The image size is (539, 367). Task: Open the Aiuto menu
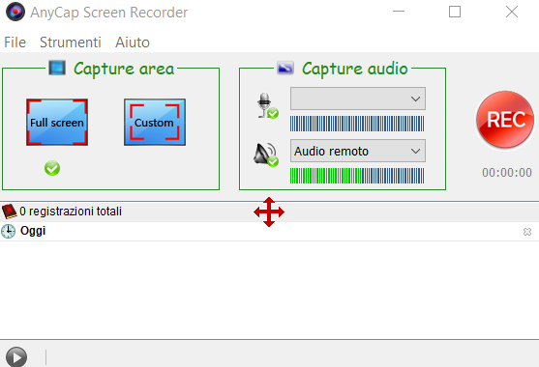pos(133,42)
